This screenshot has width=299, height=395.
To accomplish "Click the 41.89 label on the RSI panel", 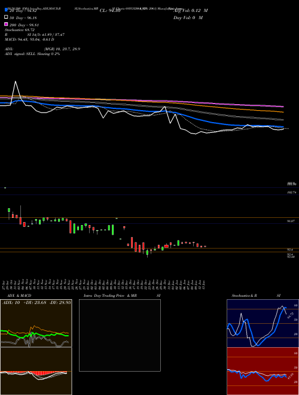I will (291, 377).
